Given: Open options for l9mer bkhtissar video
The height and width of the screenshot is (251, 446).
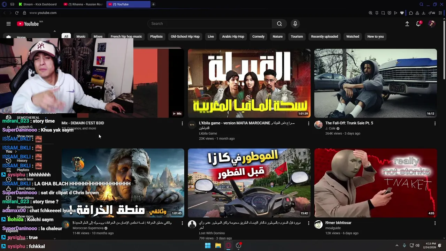Looking at the screenshot, I should 435,223.
